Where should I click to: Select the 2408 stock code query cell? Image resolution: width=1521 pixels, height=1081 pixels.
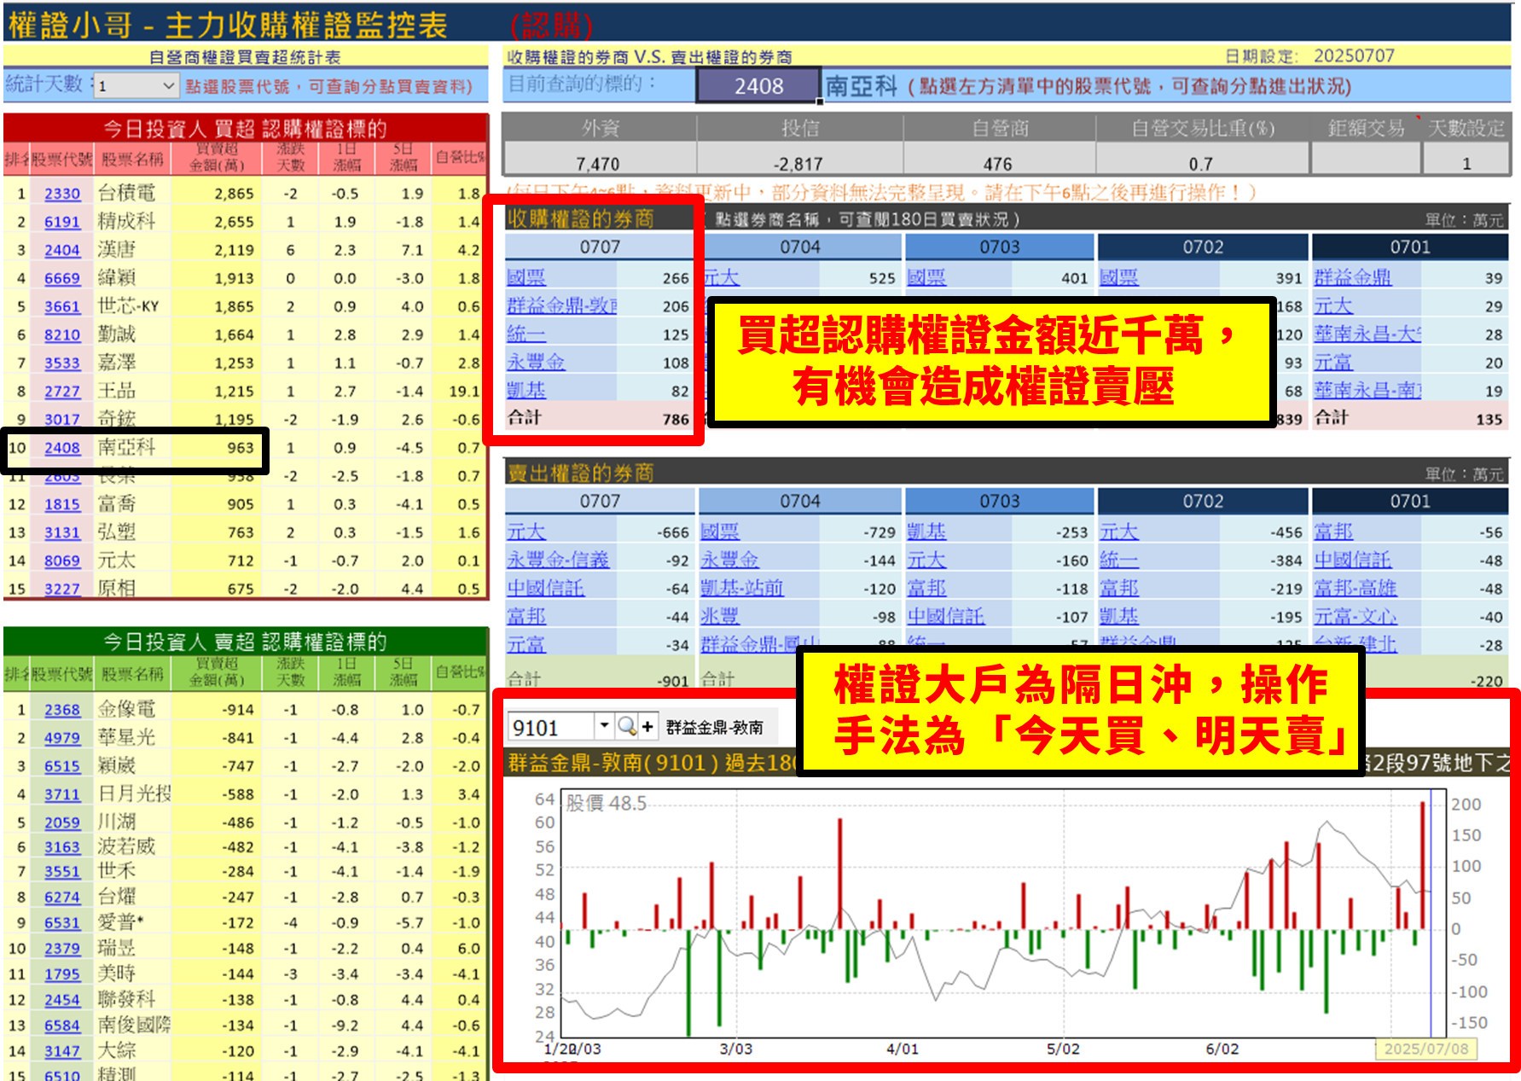(x=758, y=86)
